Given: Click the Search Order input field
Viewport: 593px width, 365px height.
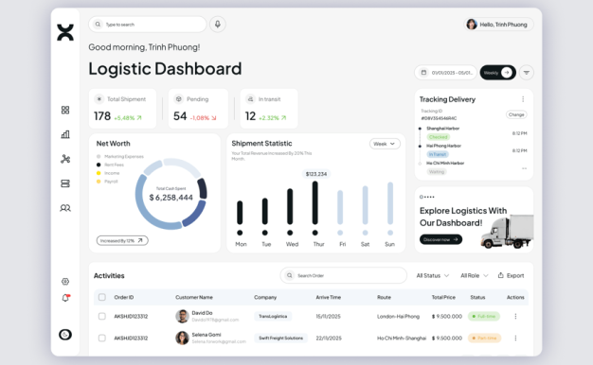Looking at the screenshot, I should [344, 275].
